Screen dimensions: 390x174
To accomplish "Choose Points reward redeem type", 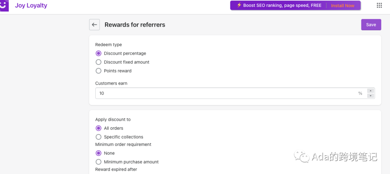I will tap(99, 71).
